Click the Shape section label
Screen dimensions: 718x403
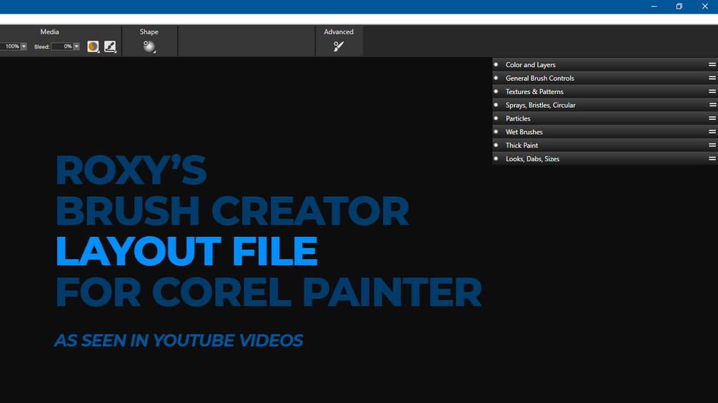[149, 31]
